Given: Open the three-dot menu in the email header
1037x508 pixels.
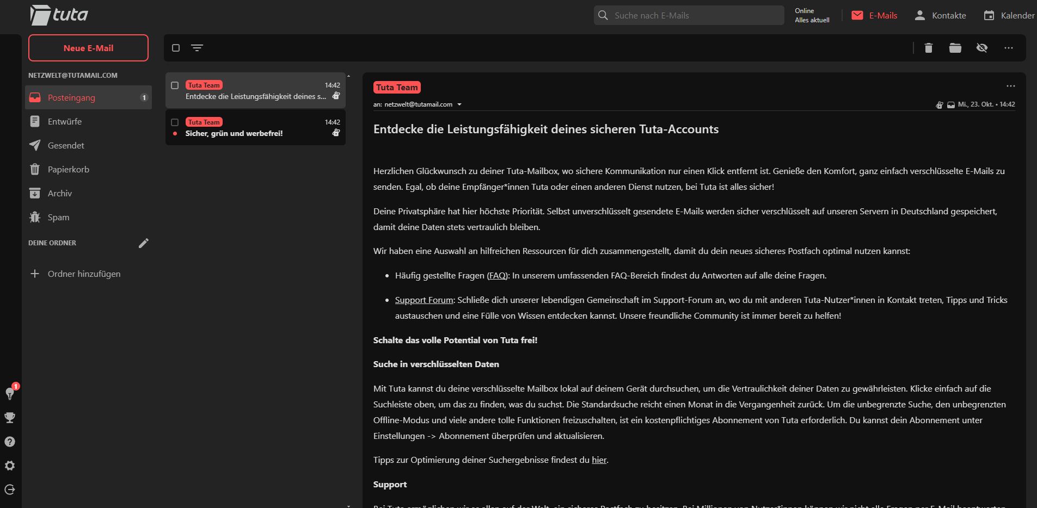Looking at the screenshot, I should [1011, 86].
